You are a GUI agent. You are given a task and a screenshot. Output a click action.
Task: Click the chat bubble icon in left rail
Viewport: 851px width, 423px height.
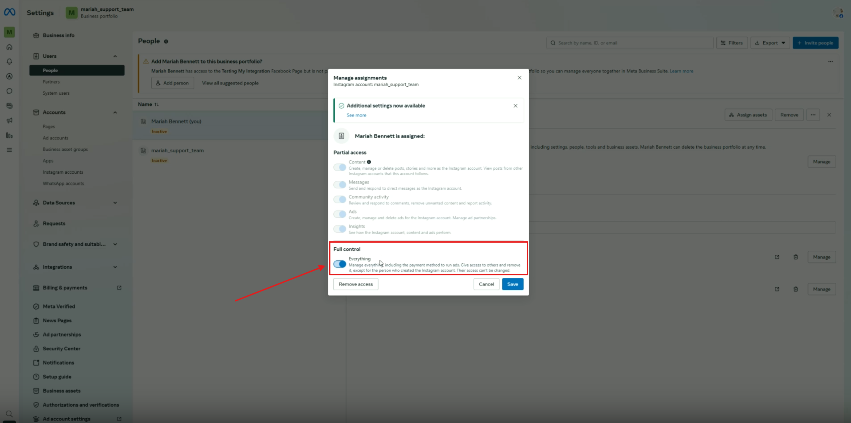click(9, 91)
